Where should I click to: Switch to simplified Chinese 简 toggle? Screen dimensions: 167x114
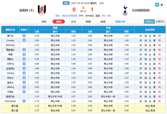coord(157,5)
